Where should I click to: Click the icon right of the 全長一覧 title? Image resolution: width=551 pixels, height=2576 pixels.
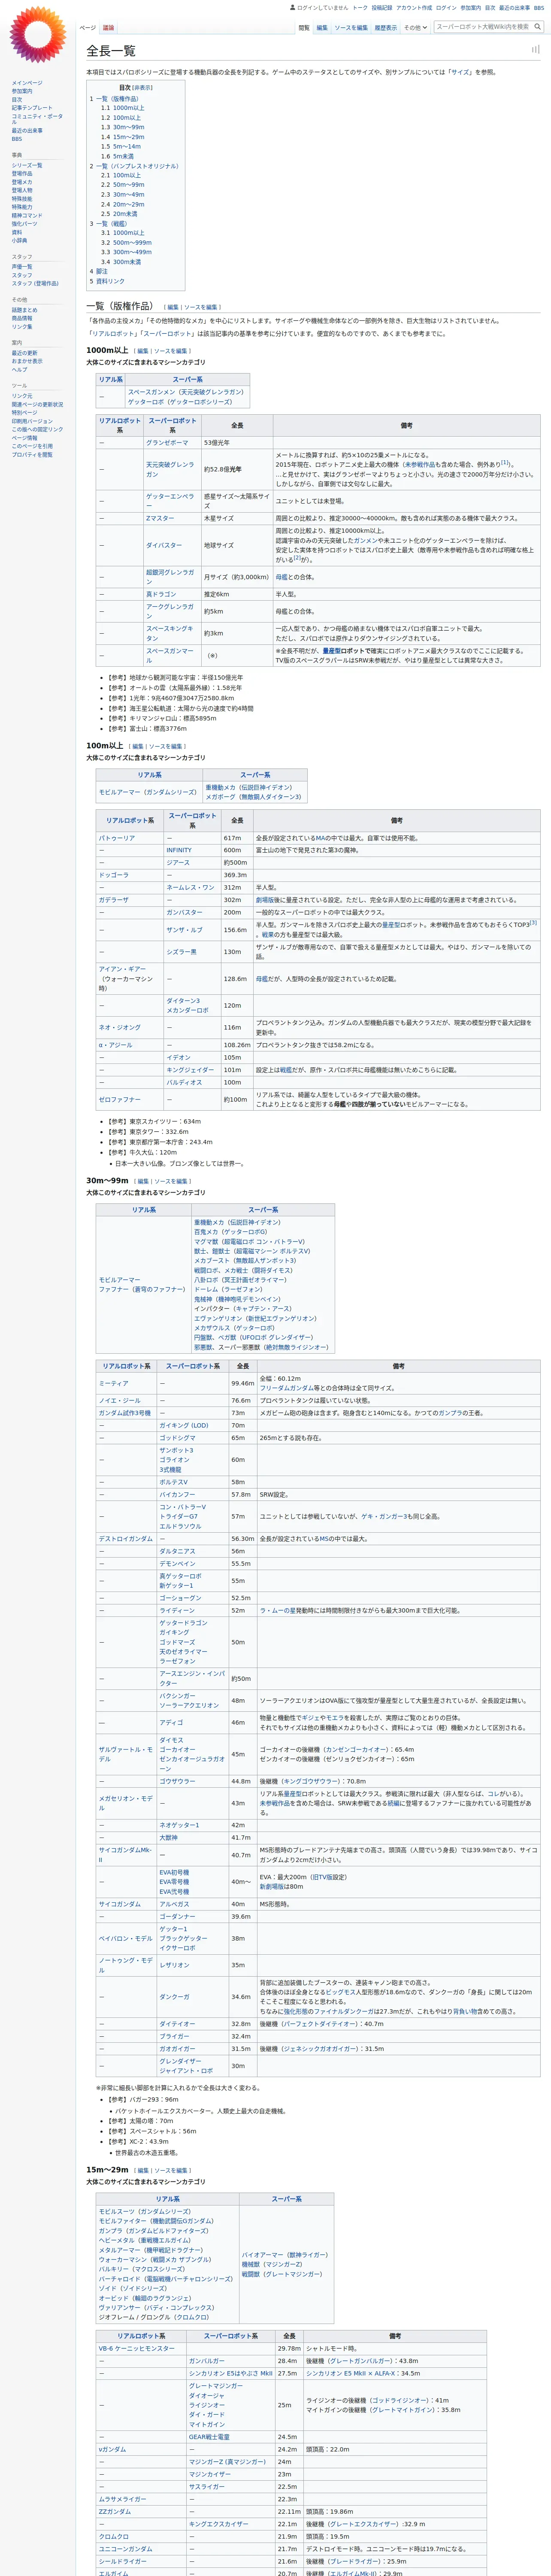pos(535,49)
